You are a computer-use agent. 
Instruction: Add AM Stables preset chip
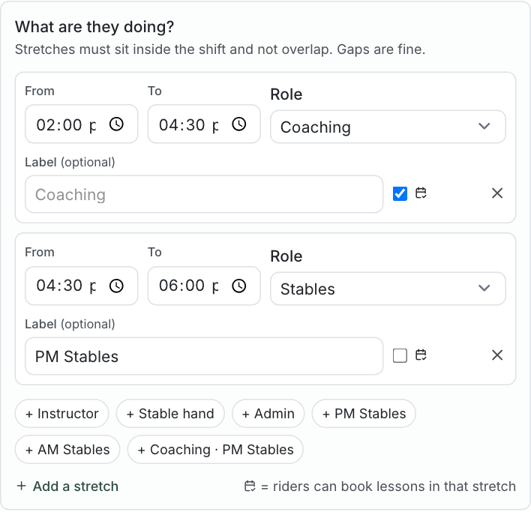click(67, 449)
